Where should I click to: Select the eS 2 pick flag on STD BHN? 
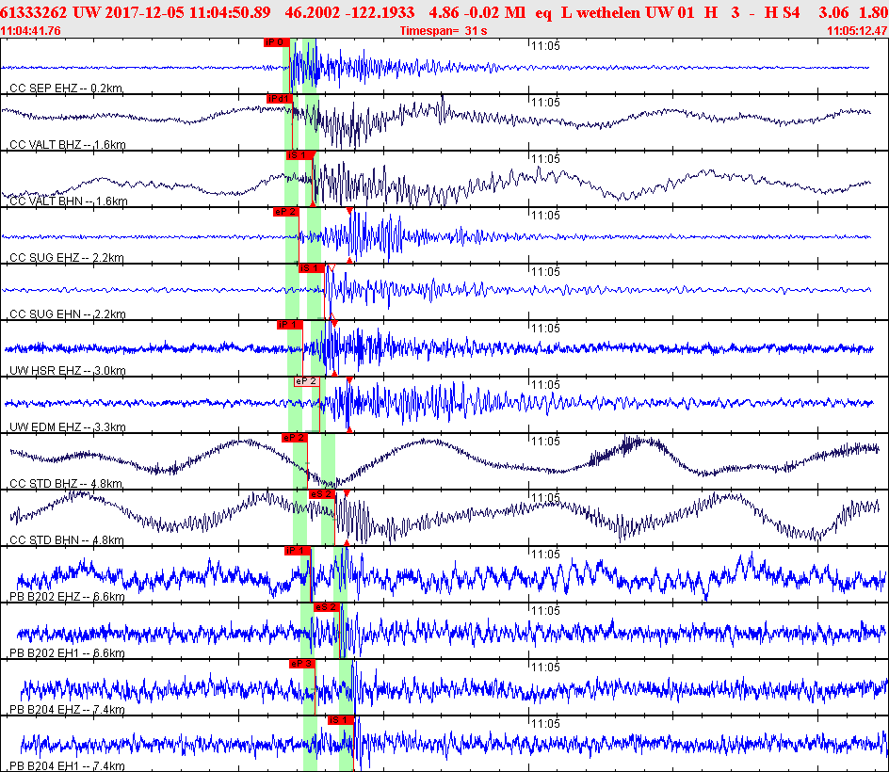coord(321,494)
